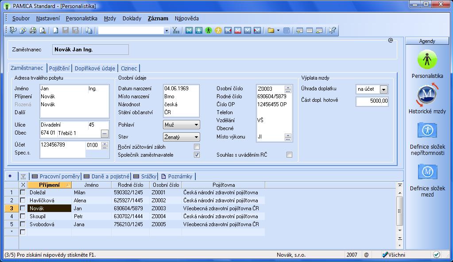This screenshot has height=262, width=453.
Task: Open the Personalistika agenda icon
Action: pyautogui.click(x=427, y=60)
